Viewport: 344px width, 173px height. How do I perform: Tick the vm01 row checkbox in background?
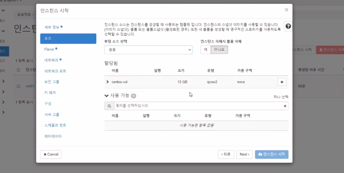[x=19, y=86]
